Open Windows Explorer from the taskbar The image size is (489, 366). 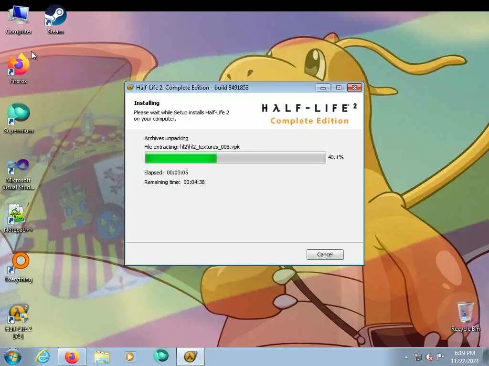click(102, 356)
